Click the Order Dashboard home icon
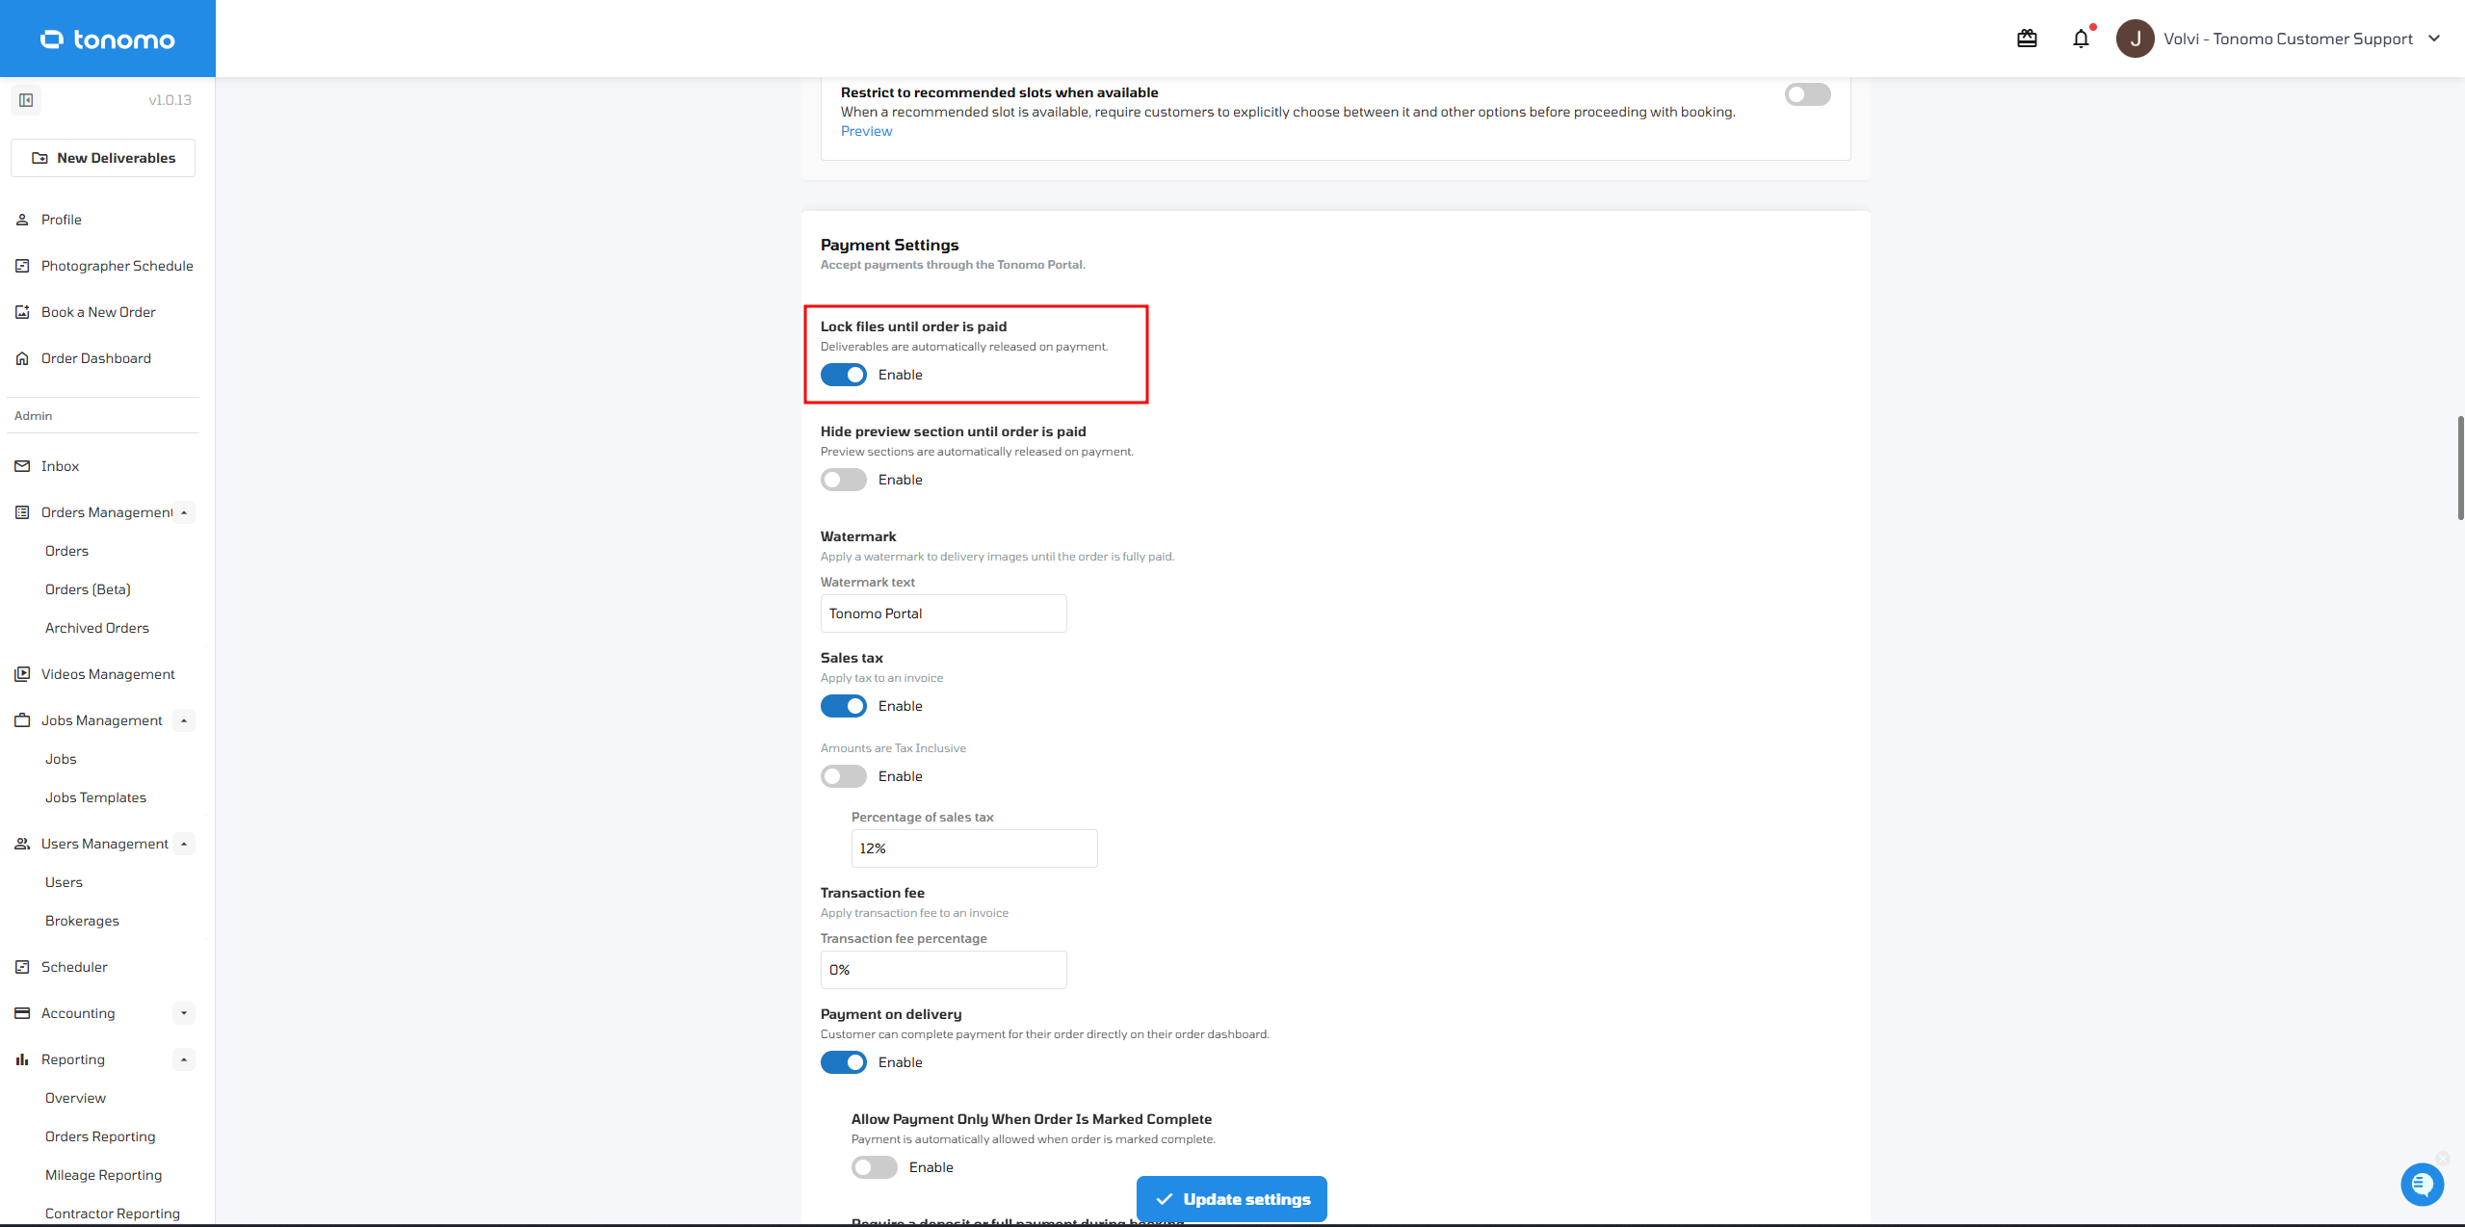This screenshot has height=1227, width=2465. coord(22,358)
